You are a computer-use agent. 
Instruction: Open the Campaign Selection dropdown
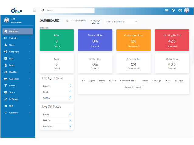[120, 22]
